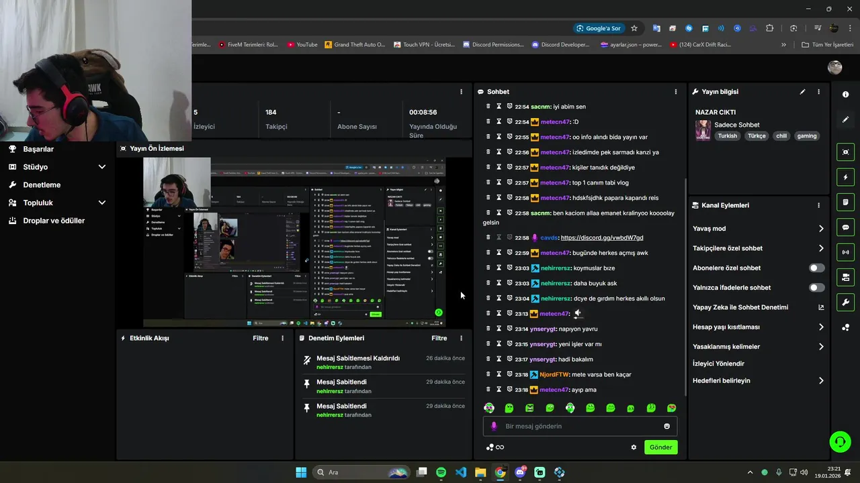This screenshot has width=860, height=483.
Task: Open the Sohbet panel kebab menu
Action: (676, 92)
